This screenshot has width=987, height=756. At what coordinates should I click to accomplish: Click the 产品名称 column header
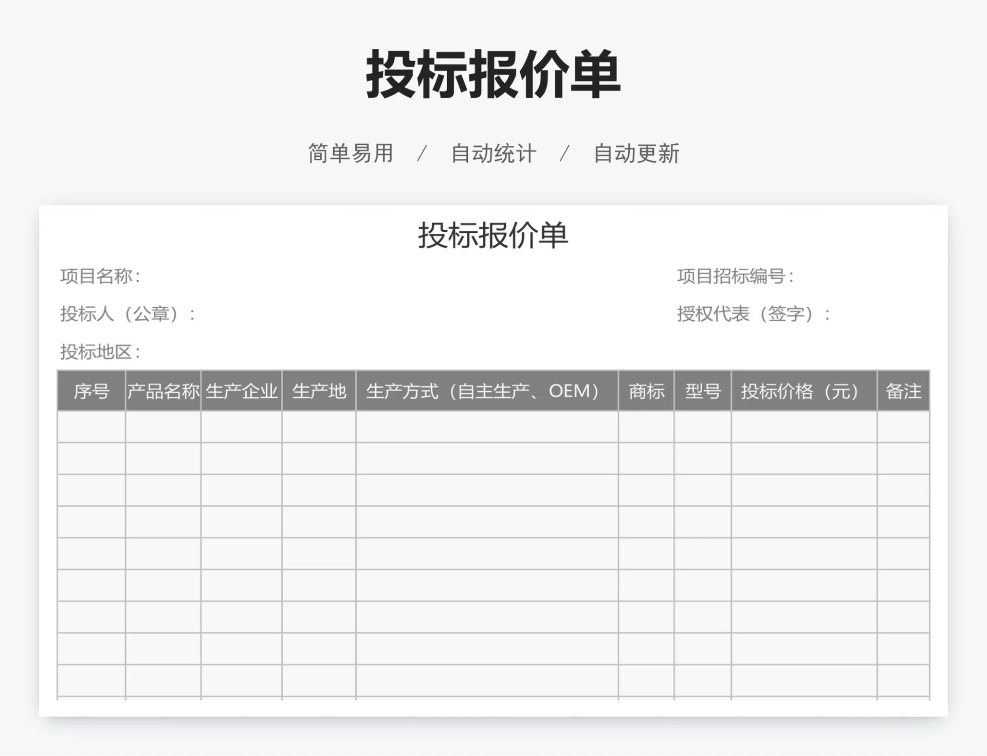click(163, 391)
